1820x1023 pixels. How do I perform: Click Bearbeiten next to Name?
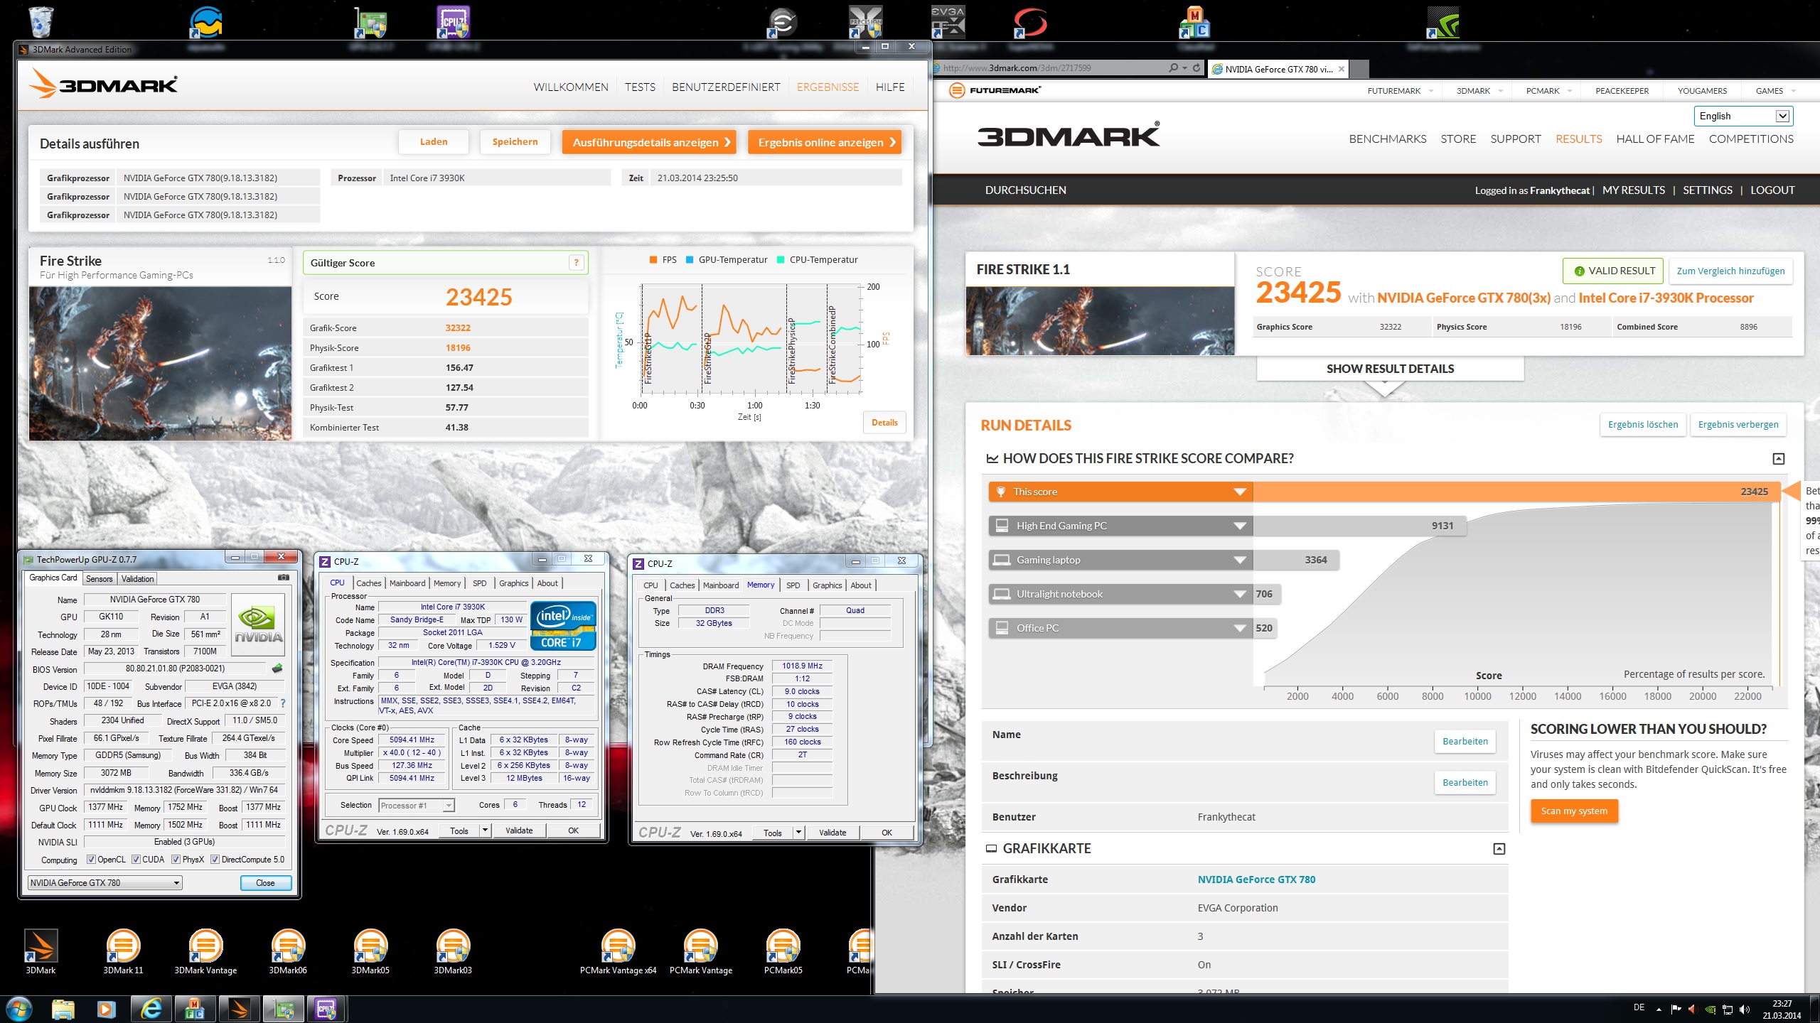click(1465, 742)
